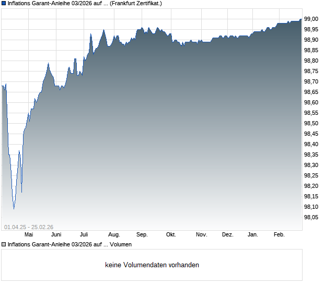Click the 98,05 price axis label
Viewport: 324px width, 285px height.
311,217
